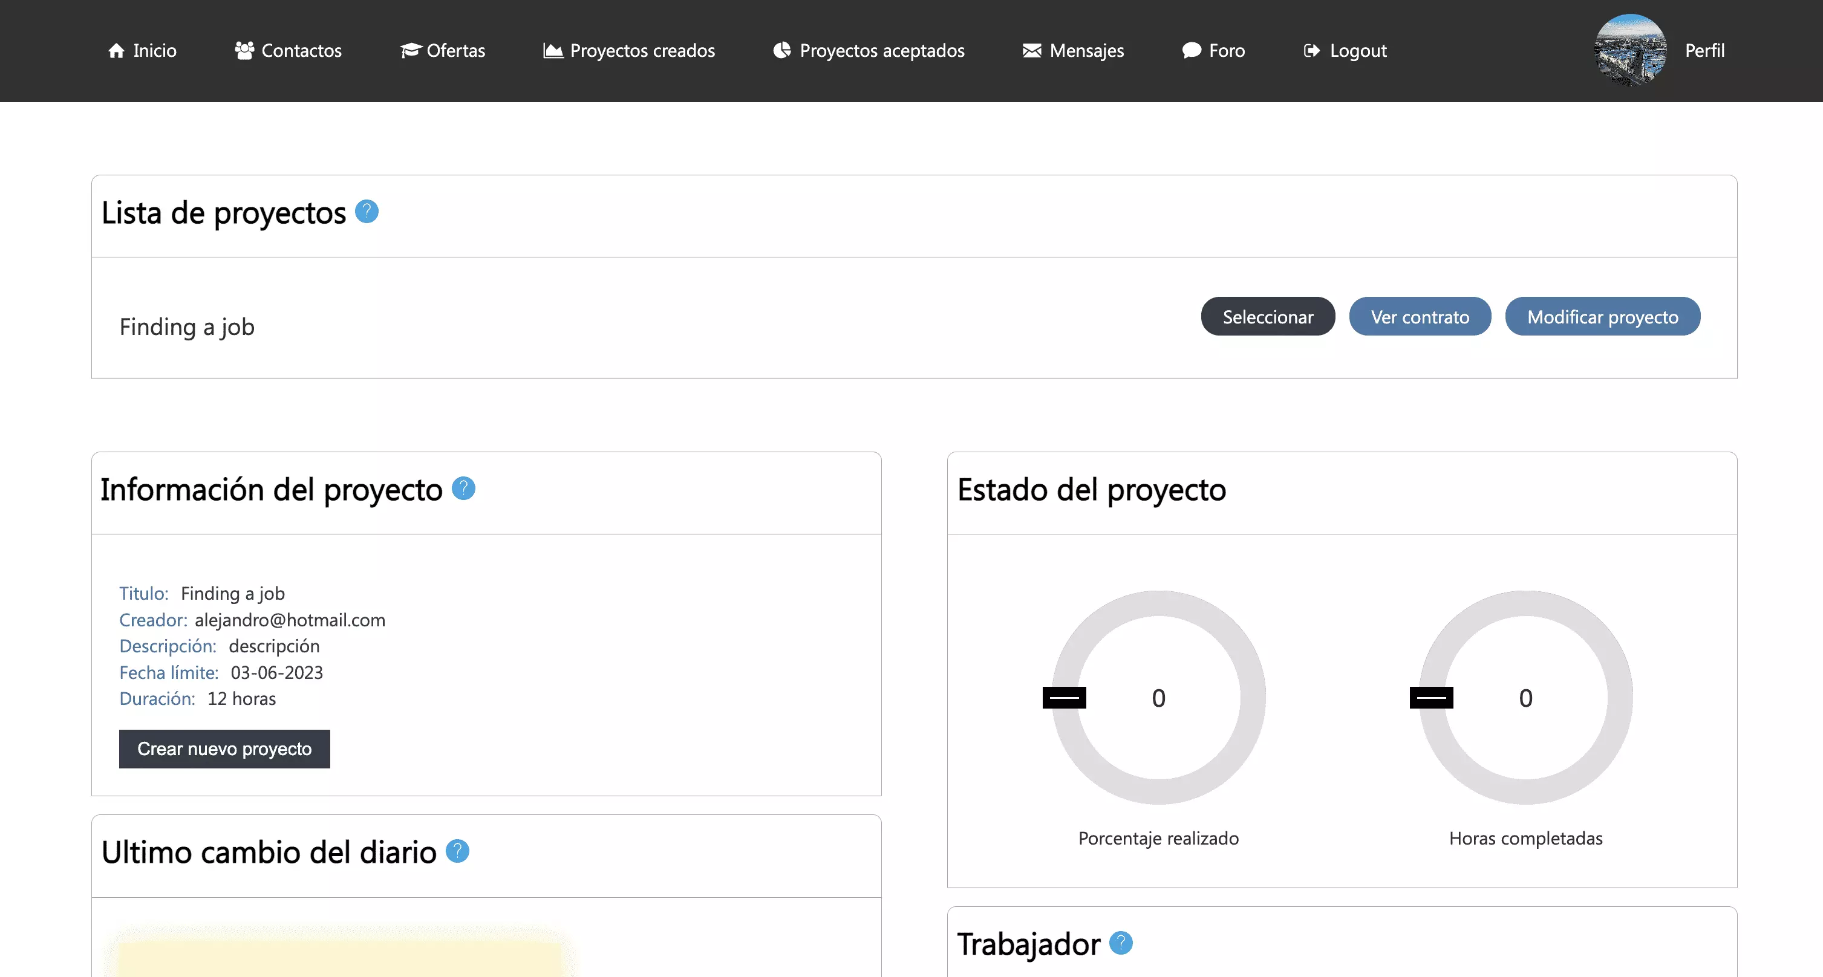Click the people icon beside Contactos
This screenshot has width=1823, height=977.
click(244, 51)
